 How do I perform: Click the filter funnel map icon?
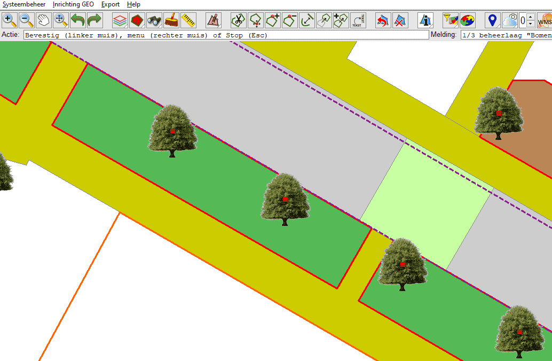pyautogui.click(x=451, y=20)
